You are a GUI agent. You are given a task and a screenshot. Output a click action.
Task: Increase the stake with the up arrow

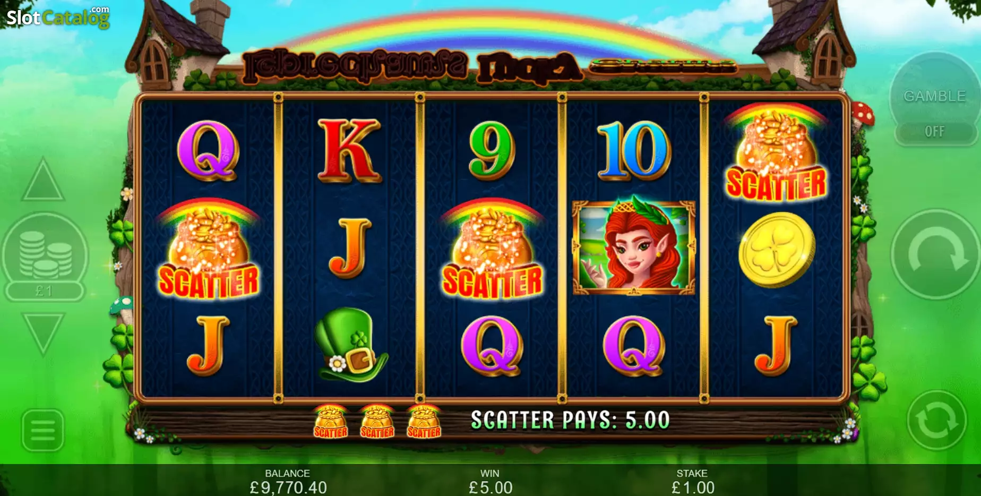pos(43,179)
